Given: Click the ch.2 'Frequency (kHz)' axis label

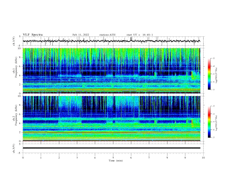Looking at the screenshot, I should [16, 115].
